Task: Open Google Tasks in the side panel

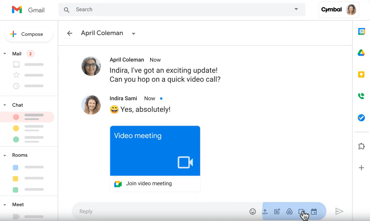Action: (361, 117)
